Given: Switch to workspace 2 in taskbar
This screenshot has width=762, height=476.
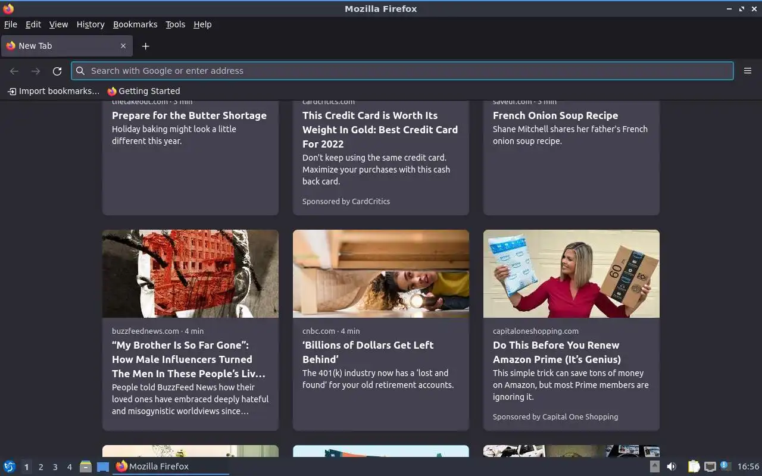Looking at the screenshot, I should click(40, 467).
